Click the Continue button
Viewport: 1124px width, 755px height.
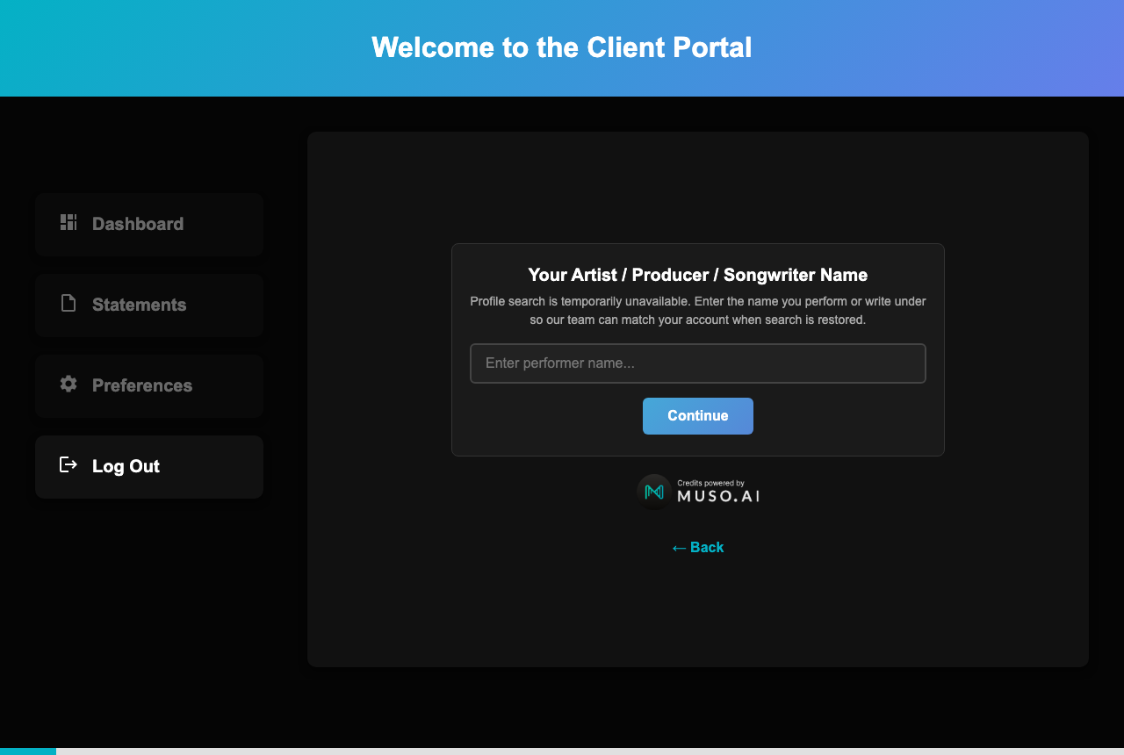pos(698,416)
